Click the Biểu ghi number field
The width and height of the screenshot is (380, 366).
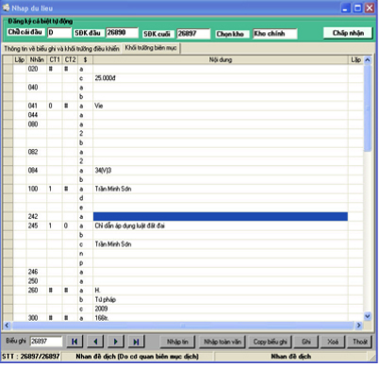(46, 341)
